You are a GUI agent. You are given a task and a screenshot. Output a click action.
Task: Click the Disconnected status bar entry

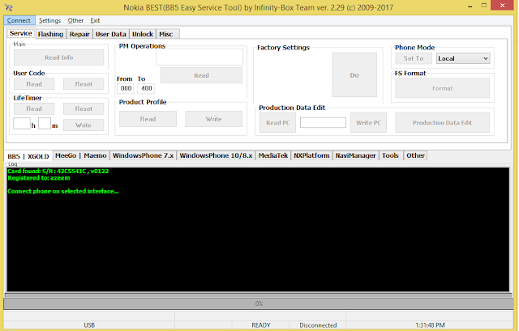click(318, 325)
